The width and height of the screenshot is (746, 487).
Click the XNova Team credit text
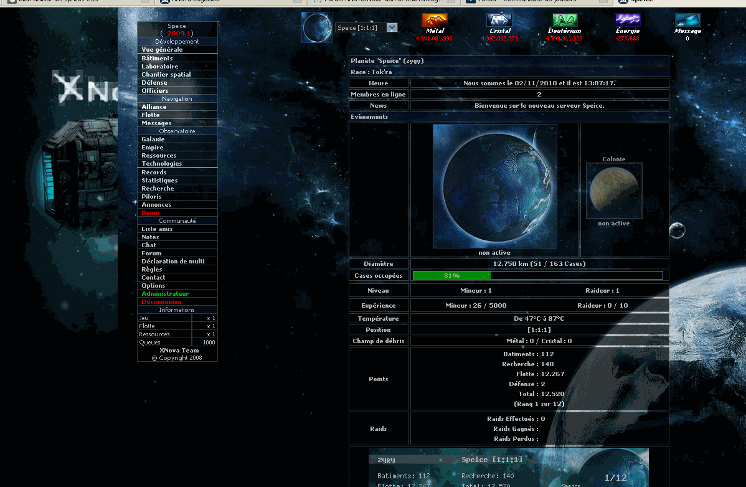[179, 350]
